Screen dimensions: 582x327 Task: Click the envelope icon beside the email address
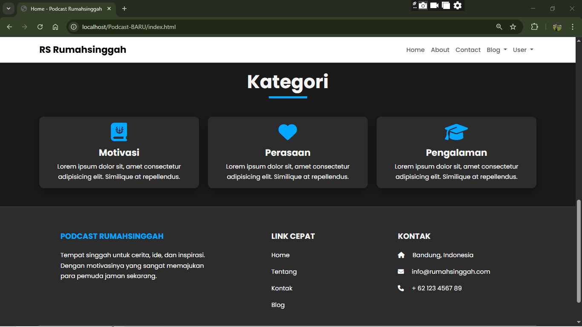[401, 272]
